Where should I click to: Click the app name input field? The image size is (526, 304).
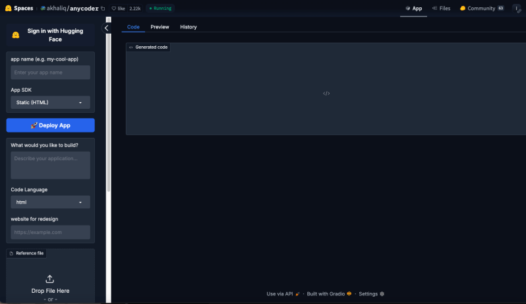[50, 72]
